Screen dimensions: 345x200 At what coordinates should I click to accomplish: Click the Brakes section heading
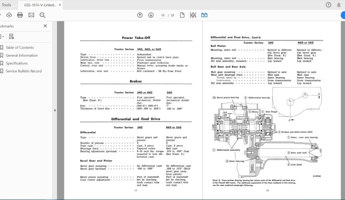click(x=135, y=81)
